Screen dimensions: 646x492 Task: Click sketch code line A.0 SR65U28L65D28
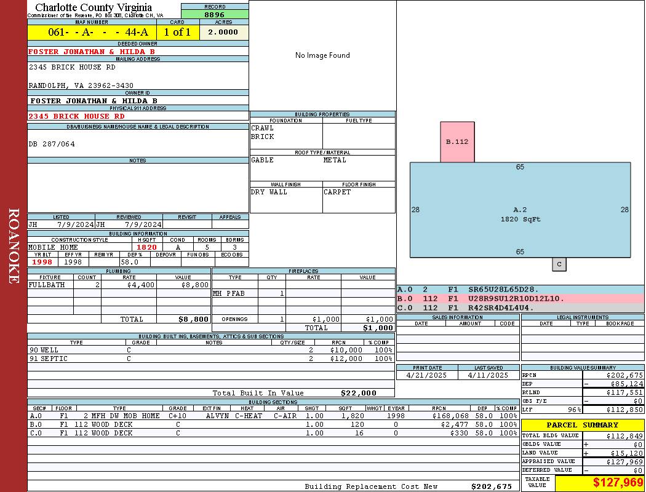(x=520, y=290)
